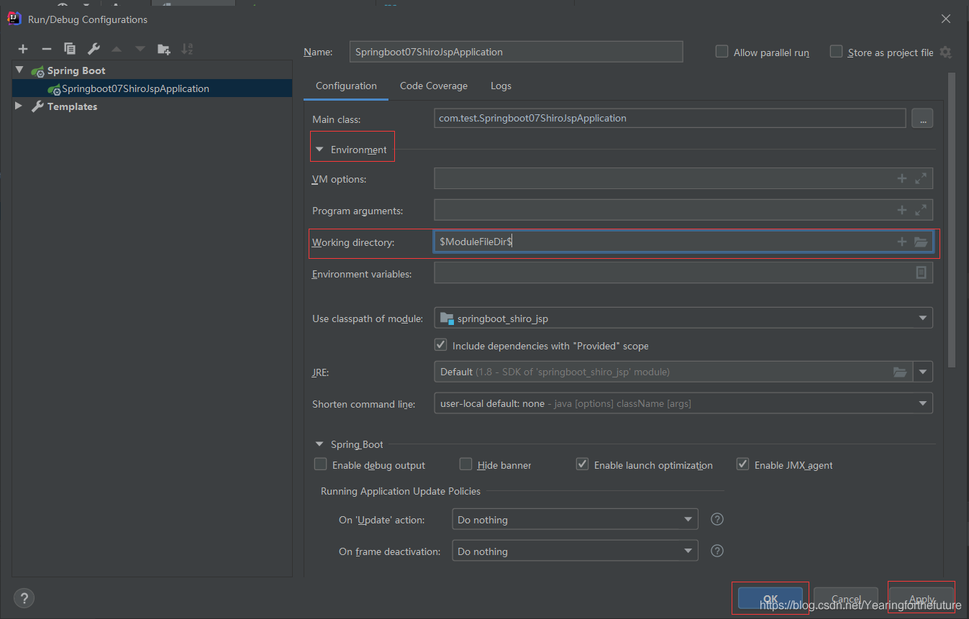Create new folder in configurations toolbar
This screenshot has width=969, height=619.
point(164,49)
